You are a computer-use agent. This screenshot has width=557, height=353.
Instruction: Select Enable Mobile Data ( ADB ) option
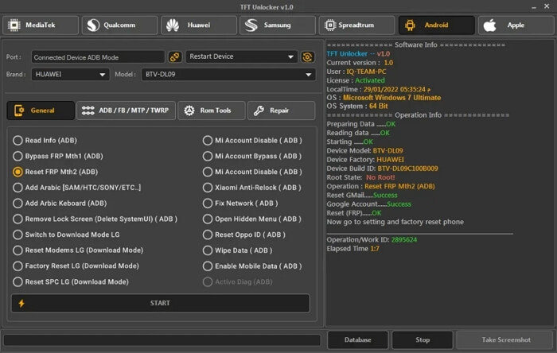[x=252, y=266]
